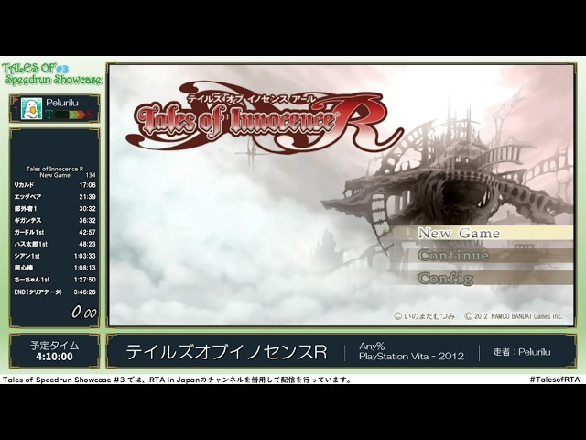
Task: Click the split time 1:03:33
Action: click(85, 256)
